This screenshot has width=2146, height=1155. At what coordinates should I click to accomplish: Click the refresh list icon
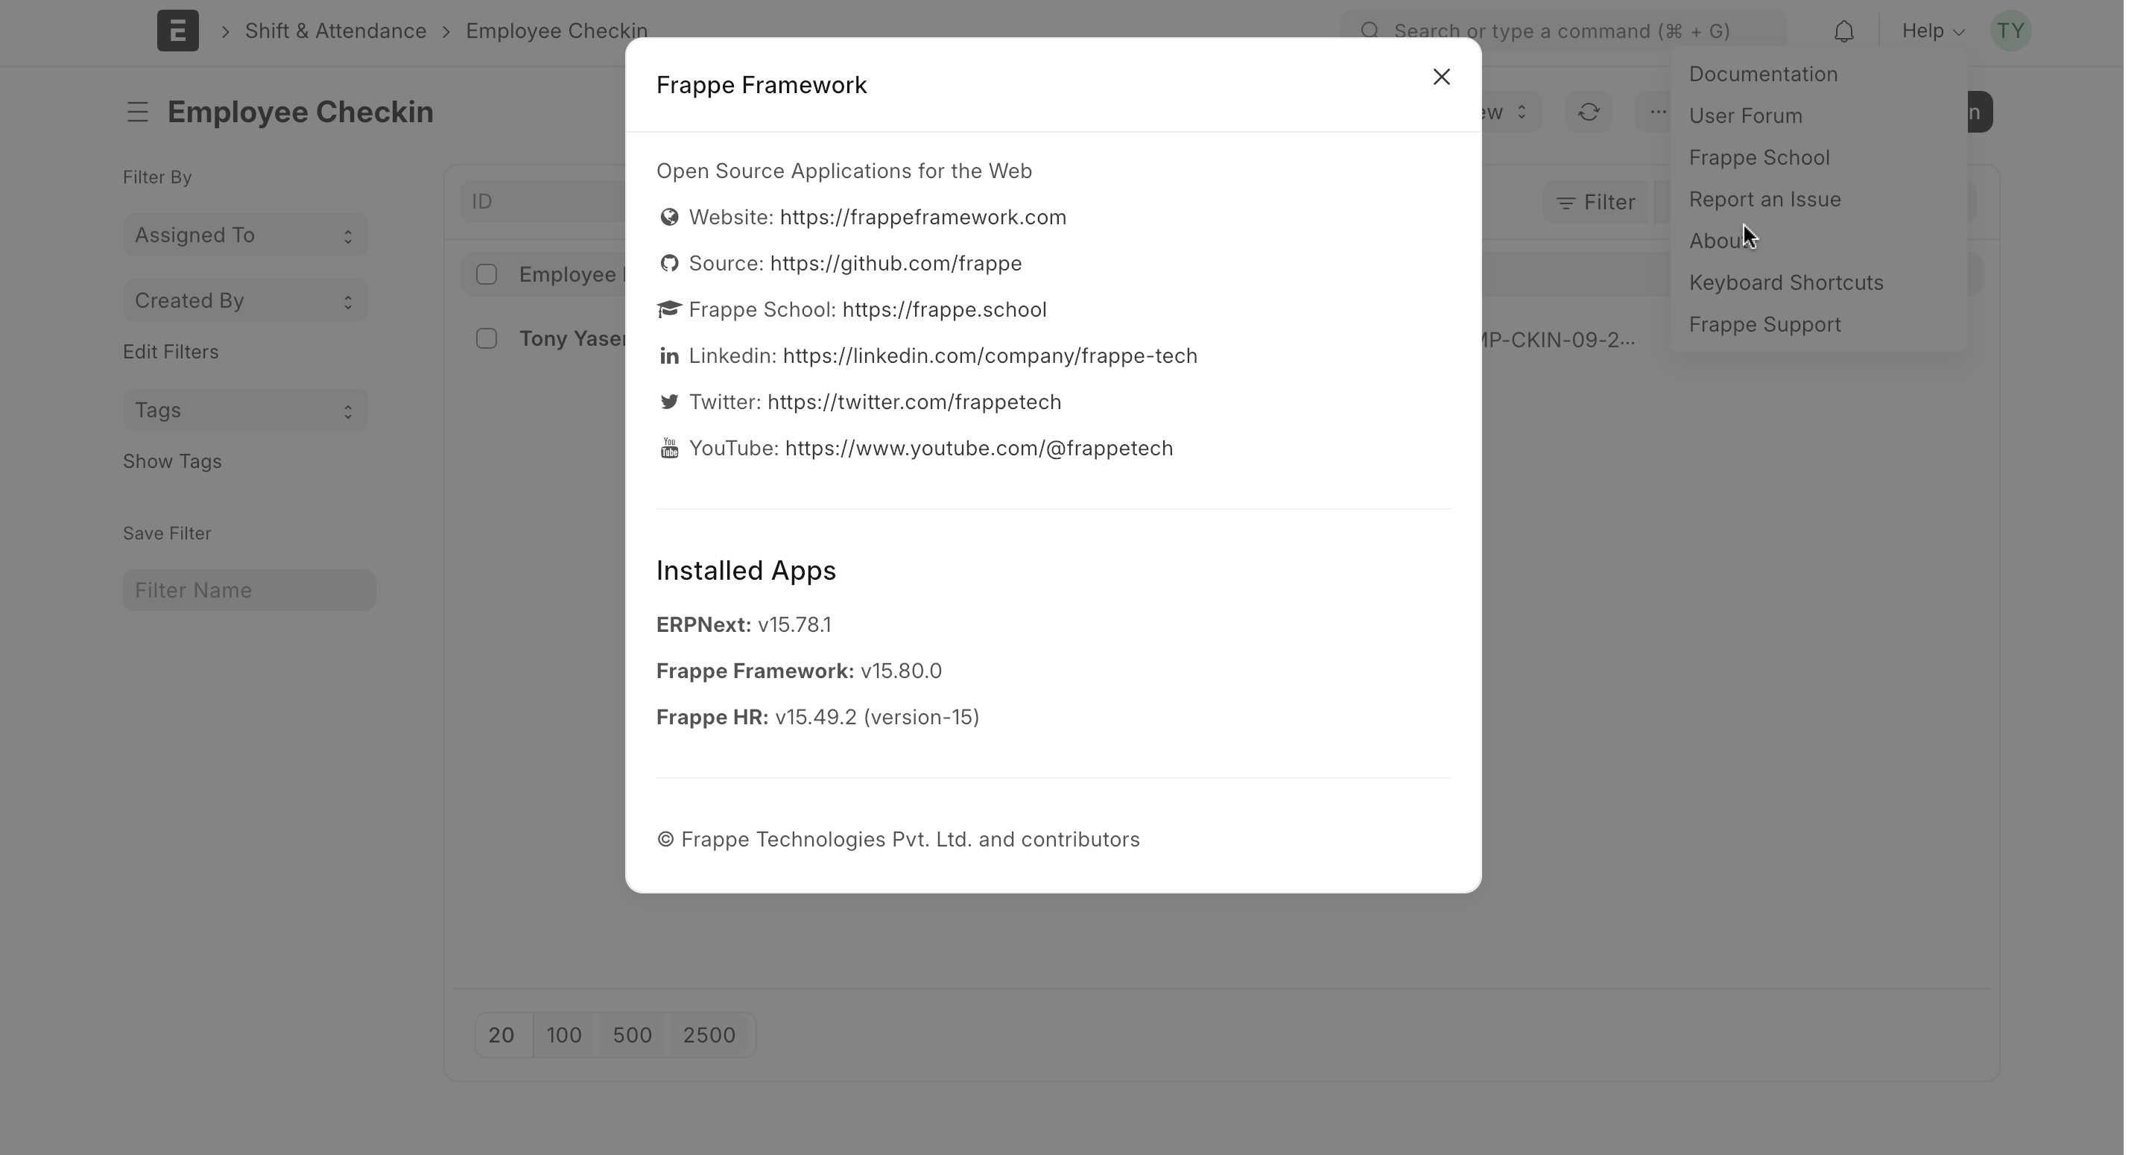click(x=1589, y=112)
